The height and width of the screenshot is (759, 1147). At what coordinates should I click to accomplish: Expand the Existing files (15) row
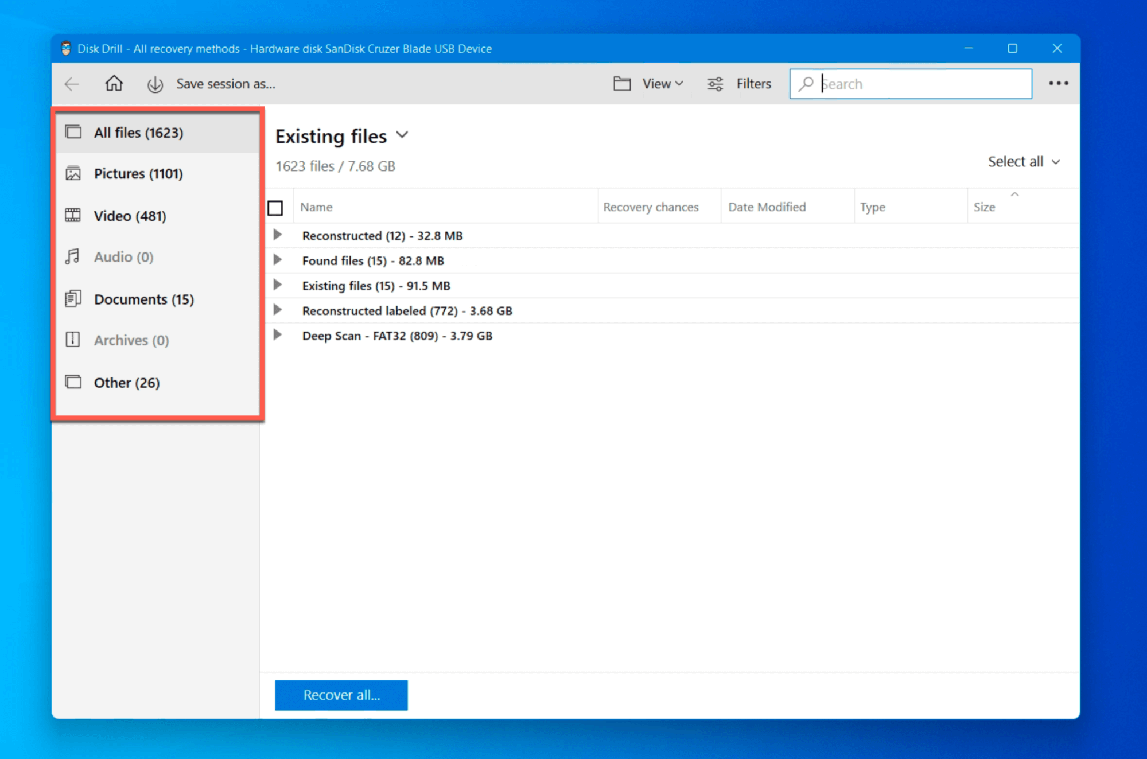(x=278, y=285)
